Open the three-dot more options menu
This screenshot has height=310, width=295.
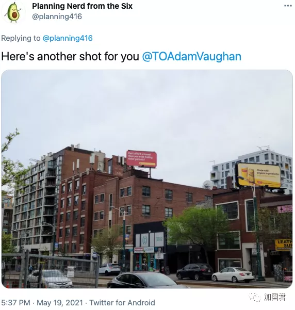[x=288, y=6]
